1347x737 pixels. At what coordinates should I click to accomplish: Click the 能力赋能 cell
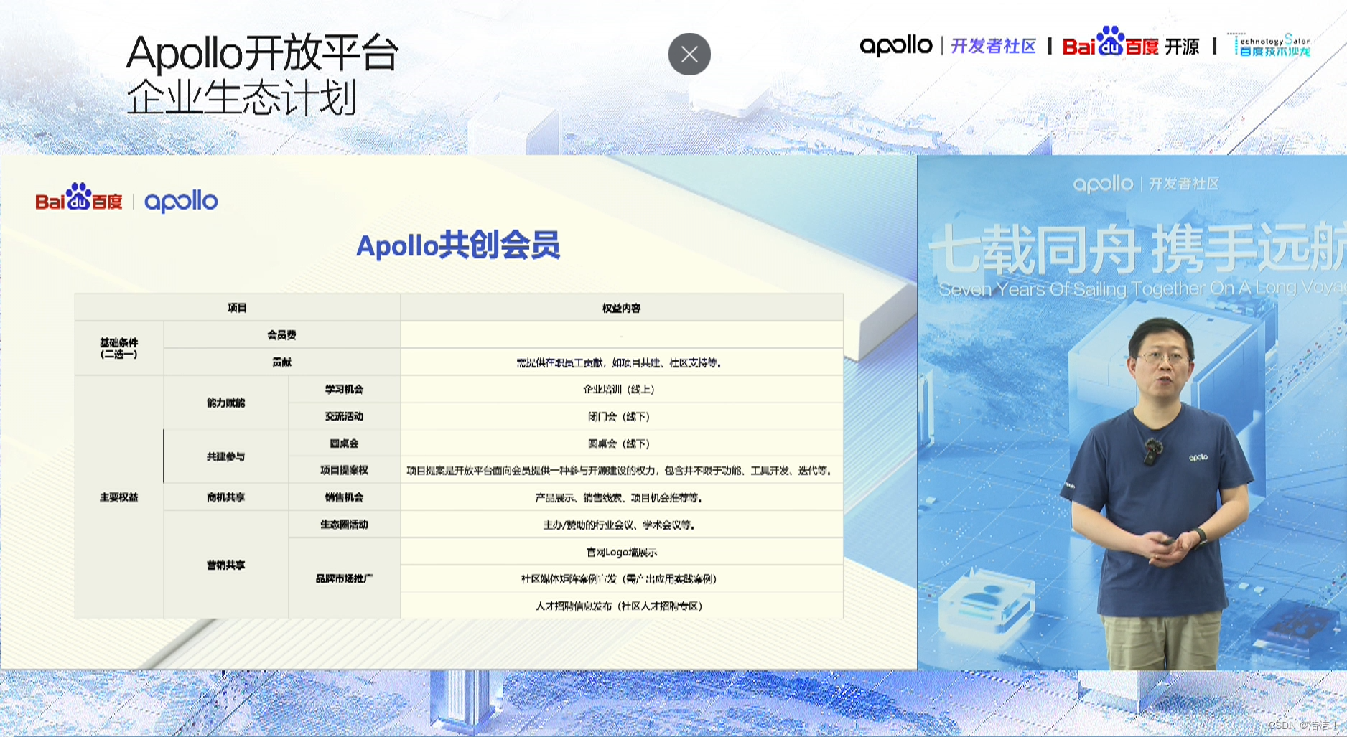click(x=226, y=403)
